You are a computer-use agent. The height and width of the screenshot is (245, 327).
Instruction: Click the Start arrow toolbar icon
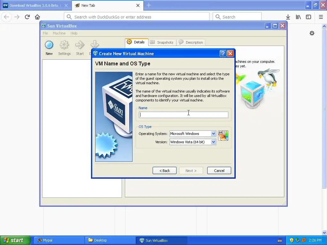coord(80,45)
